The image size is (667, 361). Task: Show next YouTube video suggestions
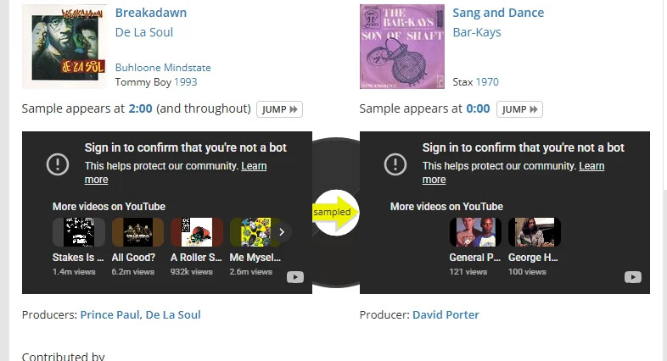coord(281,231)
